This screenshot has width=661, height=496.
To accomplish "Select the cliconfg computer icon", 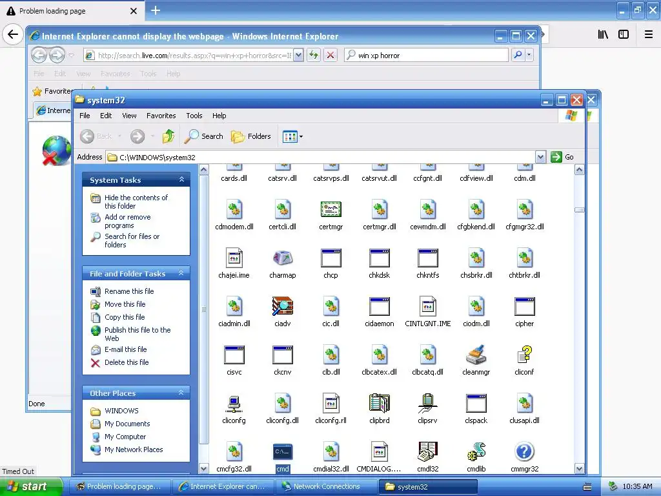I will [x=234, y=403].
